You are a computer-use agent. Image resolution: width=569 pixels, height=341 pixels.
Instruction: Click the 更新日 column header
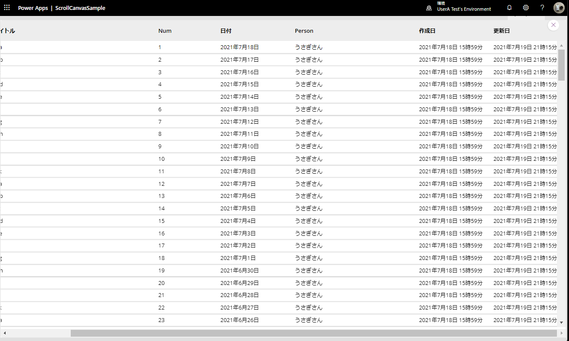tap(502, 31)
